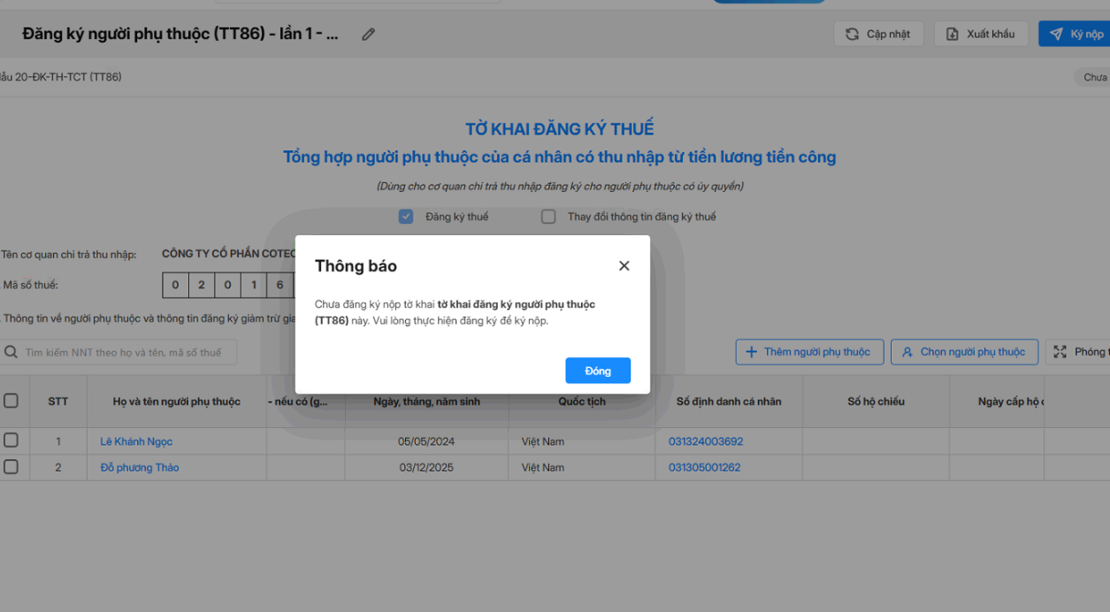Image resolution: width=1110 pixels, height=612 pixels.
Task: Click the Thêm người phụ thuộc button
Action: click(x=809, y=352)
